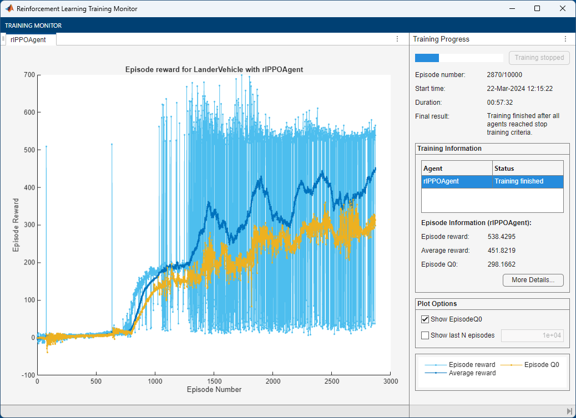Click the Episode Information (rlPPOAgent) heading
The width and height of the screenshot is (576, 418).
[x=476, y=223]
